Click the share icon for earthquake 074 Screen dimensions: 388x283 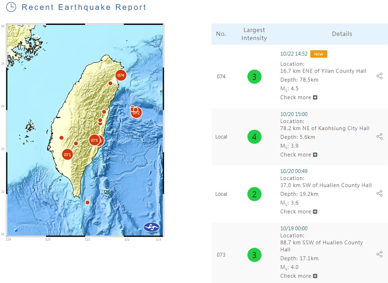380,76
